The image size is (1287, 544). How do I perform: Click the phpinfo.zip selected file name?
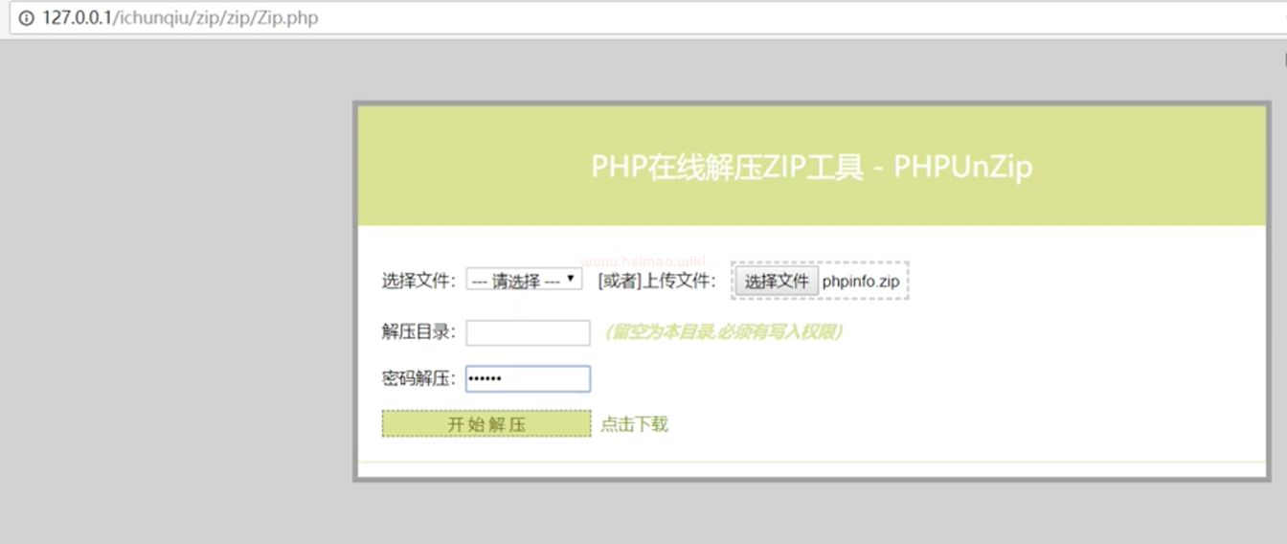click(x=860, y=282)
